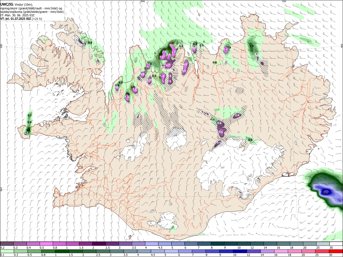The height and width of the screenshot is (257, 343).
Task: Click the 'VT: þri. 01.07.2025 00Z' valid time
Action: point(16,19)
